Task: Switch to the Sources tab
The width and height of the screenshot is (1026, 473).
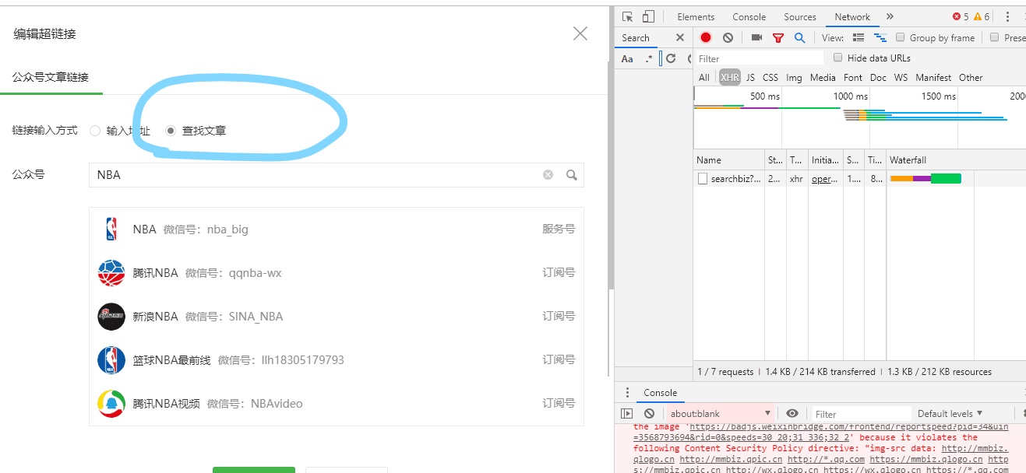Action: point(800,17)
